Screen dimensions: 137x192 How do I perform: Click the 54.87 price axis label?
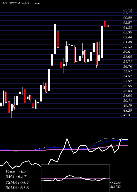(128, 76)
